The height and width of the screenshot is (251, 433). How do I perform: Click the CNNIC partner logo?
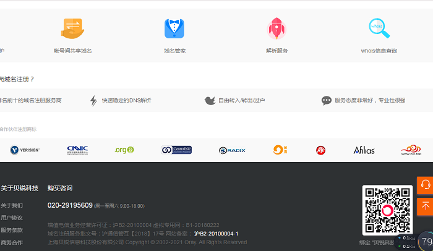tap(78, 150)
